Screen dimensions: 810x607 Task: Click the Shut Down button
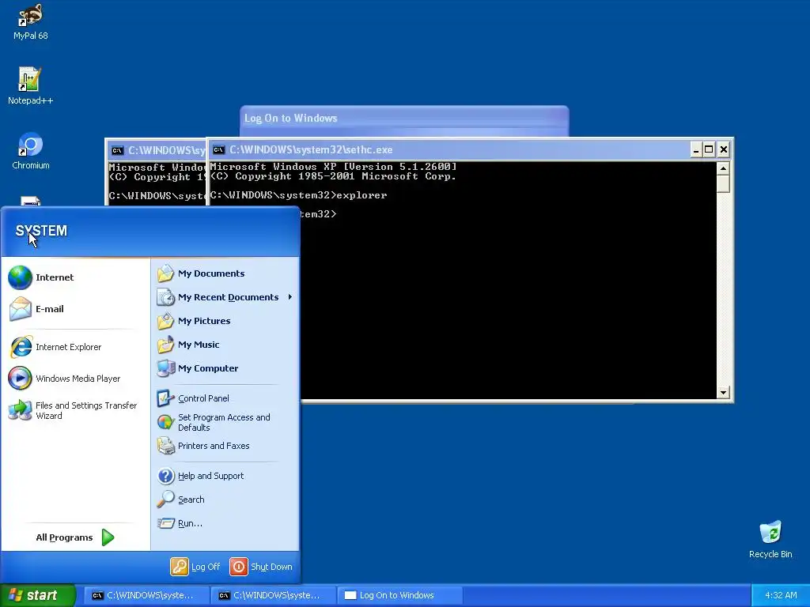pos(261,567)
